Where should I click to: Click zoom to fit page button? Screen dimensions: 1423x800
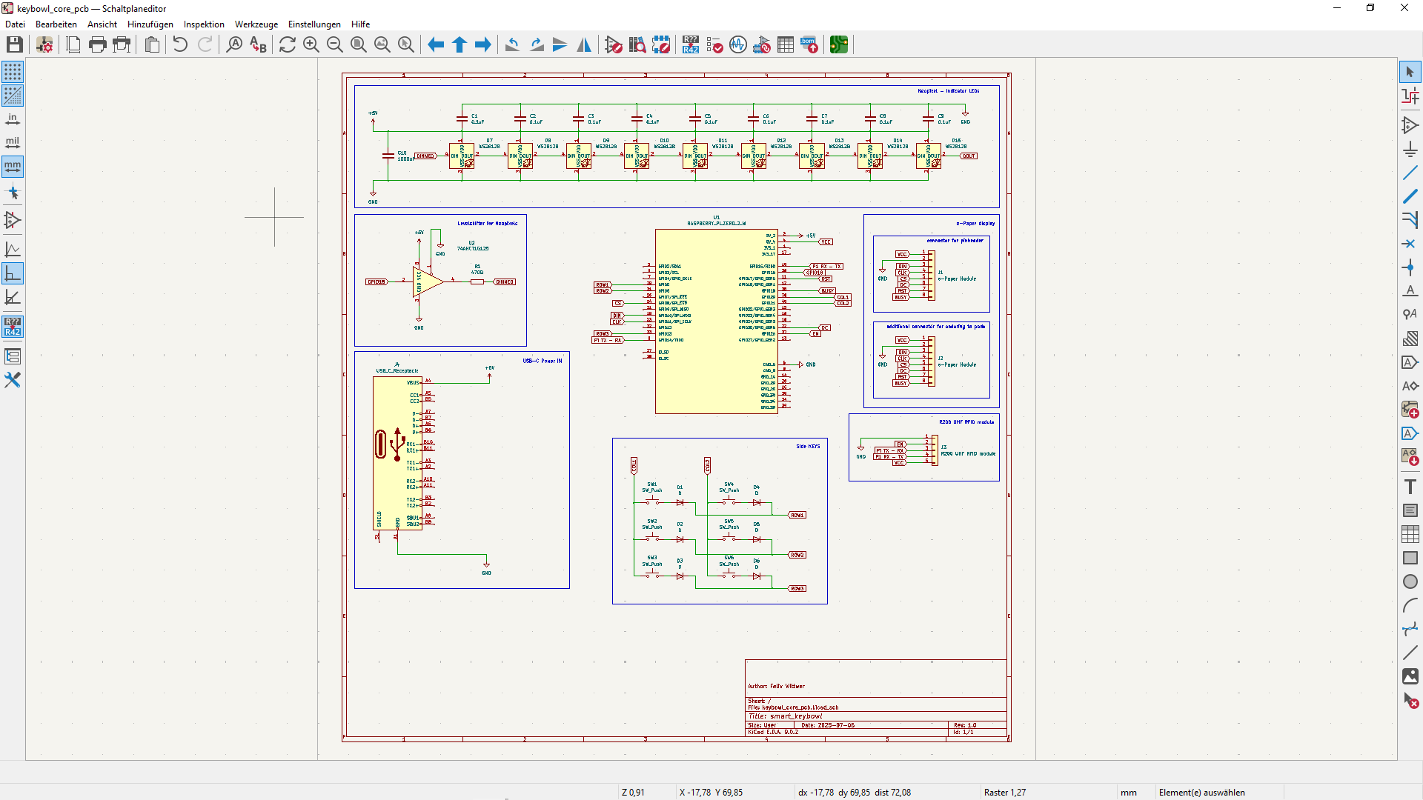tap(359, 45)
